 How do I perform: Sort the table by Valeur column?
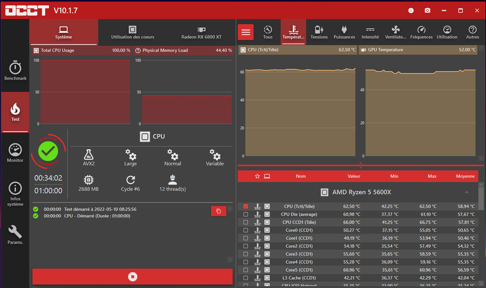click(x=354, y=176)
